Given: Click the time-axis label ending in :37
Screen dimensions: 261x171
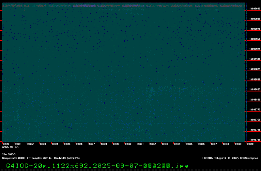Looking at the screenshot, I should coord(214,144).
